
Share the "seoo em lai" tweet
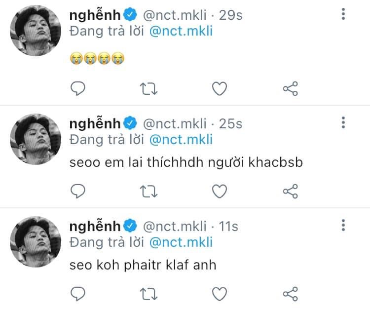click(x=290, y=191)
